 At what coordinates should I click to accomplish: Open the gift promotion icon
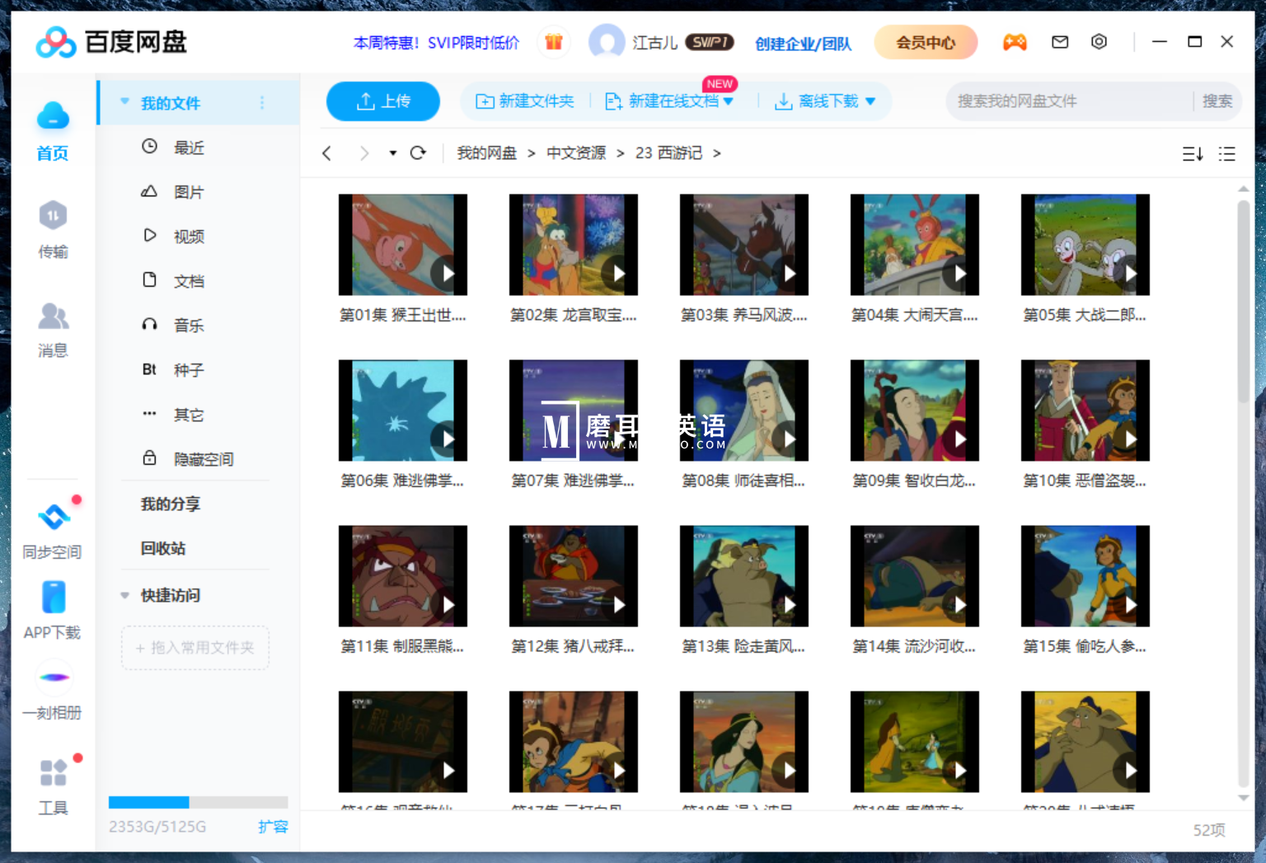pos(554,42)
